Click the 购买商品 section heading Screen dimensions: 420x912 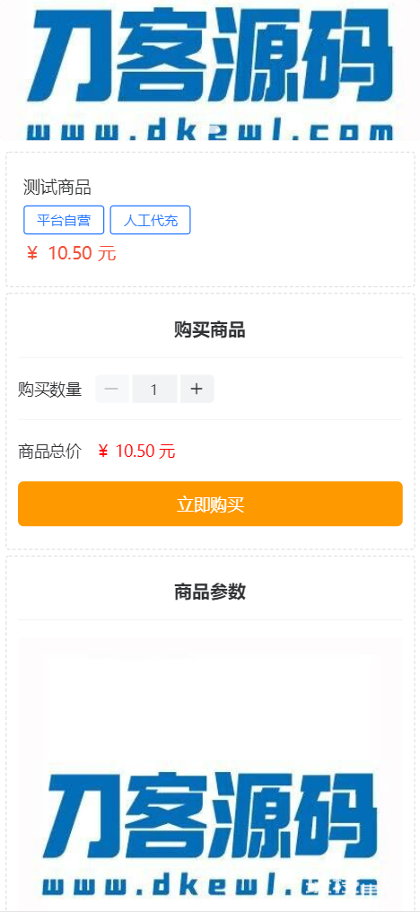210,330
